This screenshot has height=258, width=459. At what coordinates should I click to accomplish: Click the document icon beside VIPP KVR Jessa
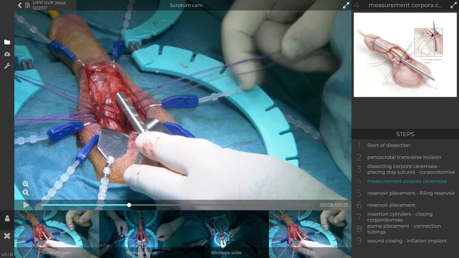(x=27, y=5)
